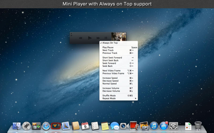Image resolution: width=214 pixels, height=133 pixels.
Task: Choose Decrease Speed in the menu
Action: (x=119, y=81)
